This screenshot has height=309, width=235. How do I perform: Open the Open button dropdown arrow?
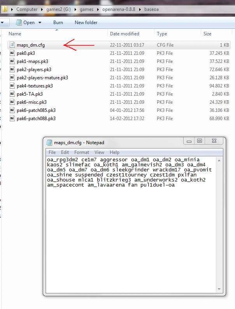coord(40,23)
